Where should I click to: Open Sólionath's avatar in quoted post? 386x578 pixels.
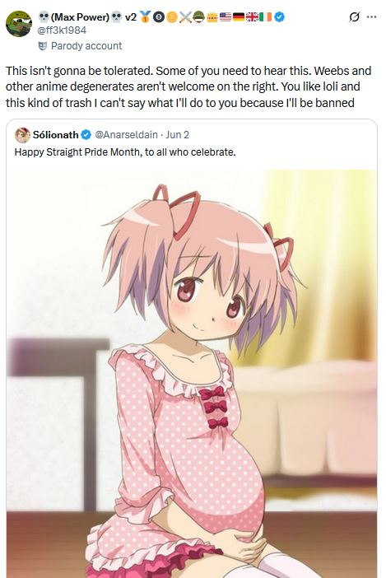click(22, 135)
